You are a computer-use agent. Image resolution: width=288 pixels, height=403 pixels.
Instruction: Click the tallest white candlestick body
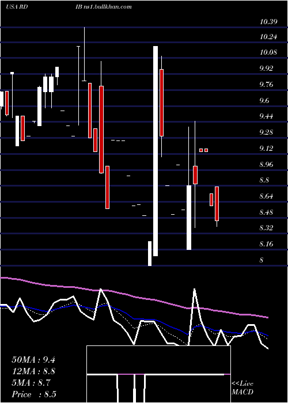[156, 151]
